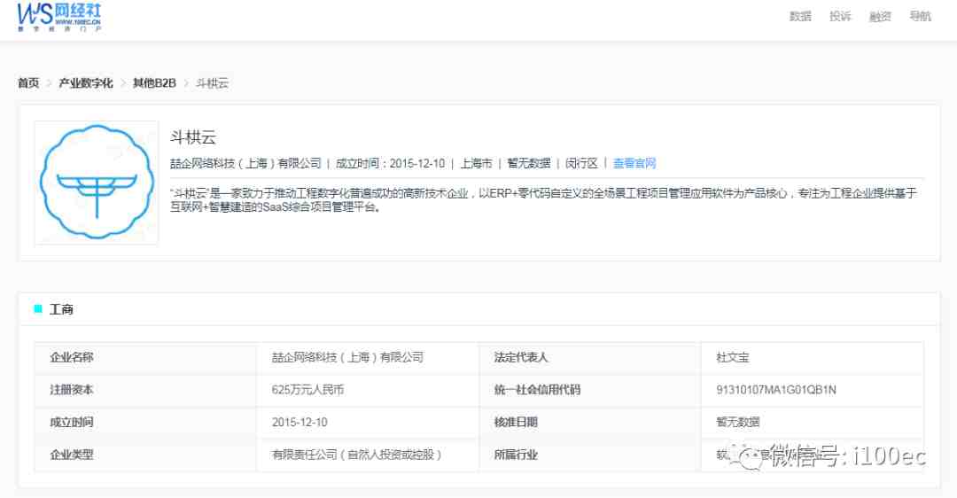The height and width of the screenshot is (498, 957).
Task: Open the 查看官网 link
Action: click(x=634, y=163)
